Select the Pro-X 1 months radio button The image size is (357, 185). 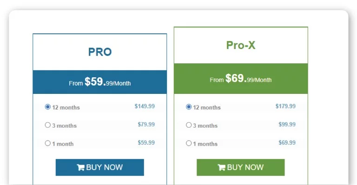pos(189,143)
